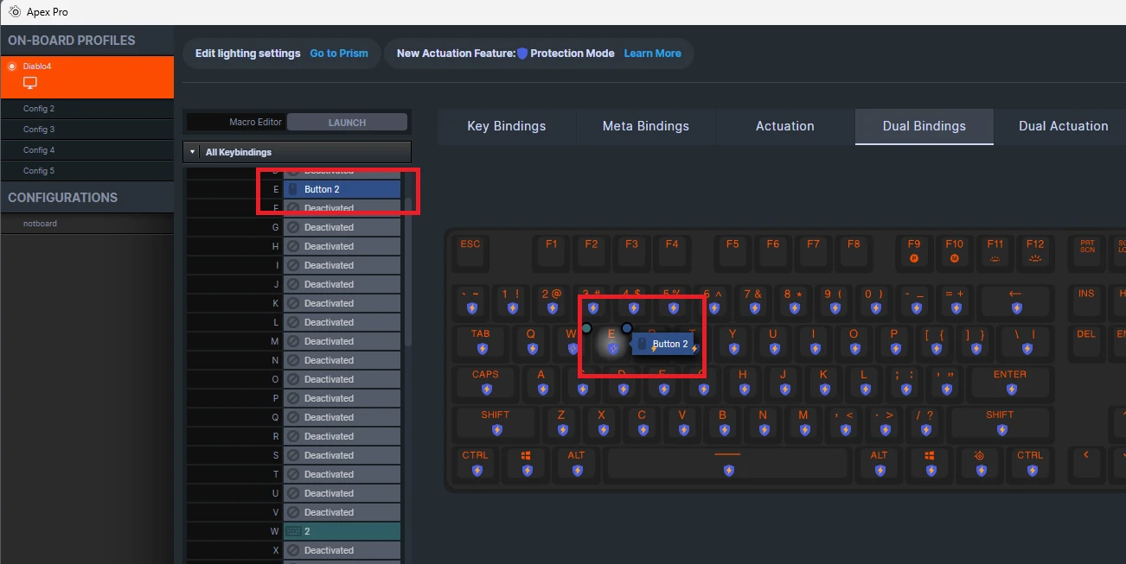Viewport: 1126px width, 564px height.
Task: Switch to the Key Bindings tab
Action: tap(507, 126)
